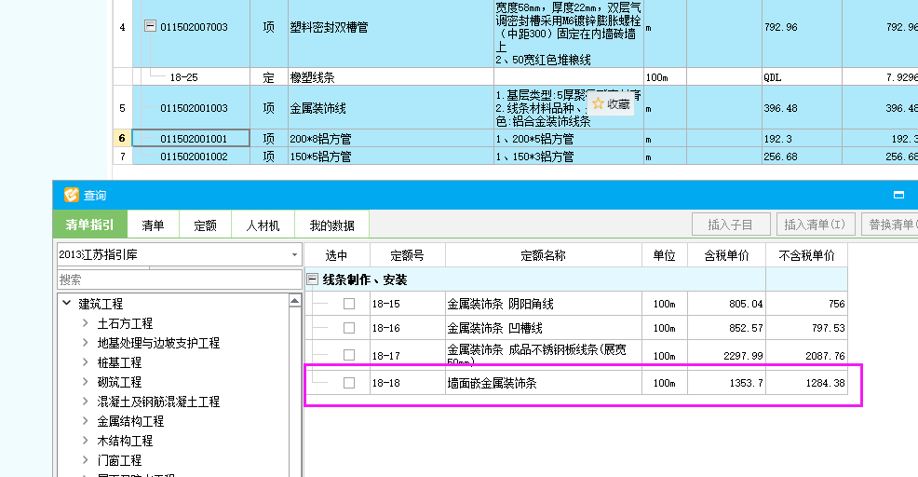
Task: Click the QDL quantity expression cell
Action: (802, 77)
